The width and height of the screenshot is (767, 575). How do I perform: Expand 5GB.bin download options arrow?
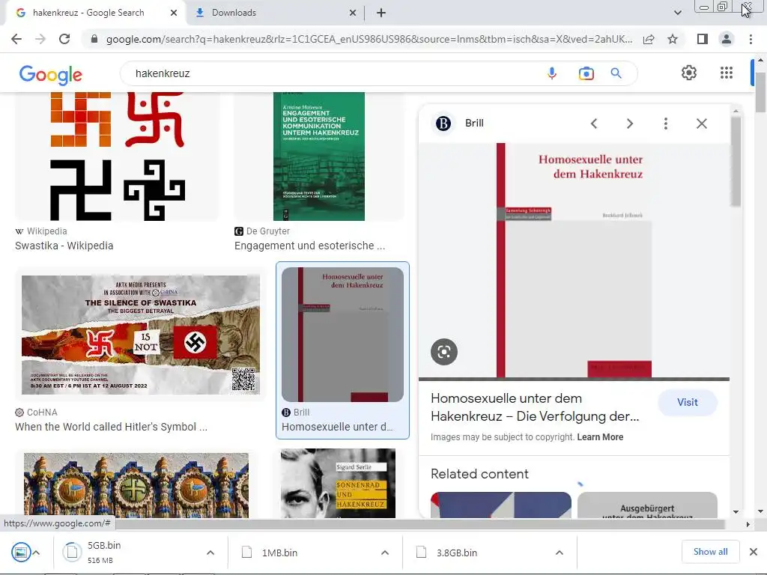[210, 553]
